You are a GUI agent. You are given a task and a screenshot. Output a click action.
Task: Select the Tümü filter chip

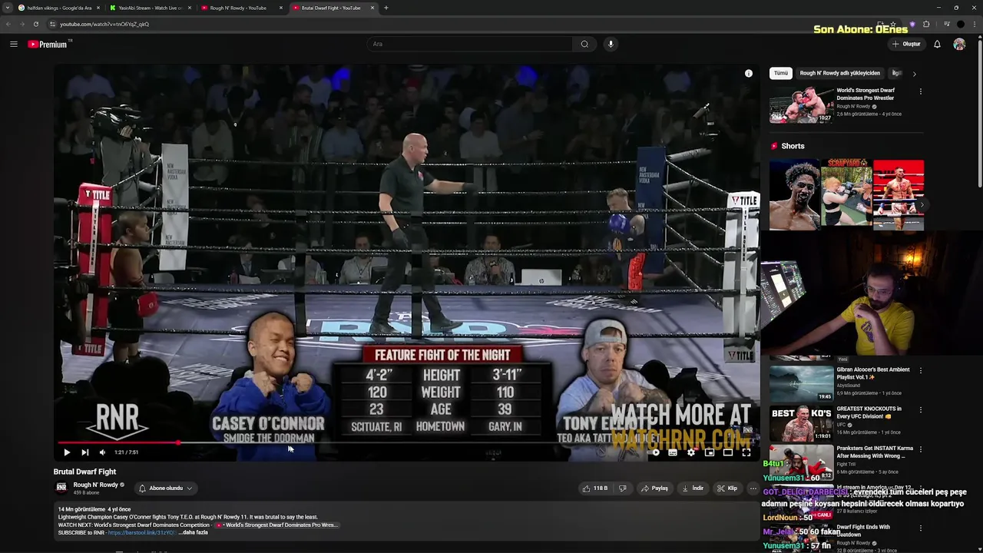tap(781, 73)
